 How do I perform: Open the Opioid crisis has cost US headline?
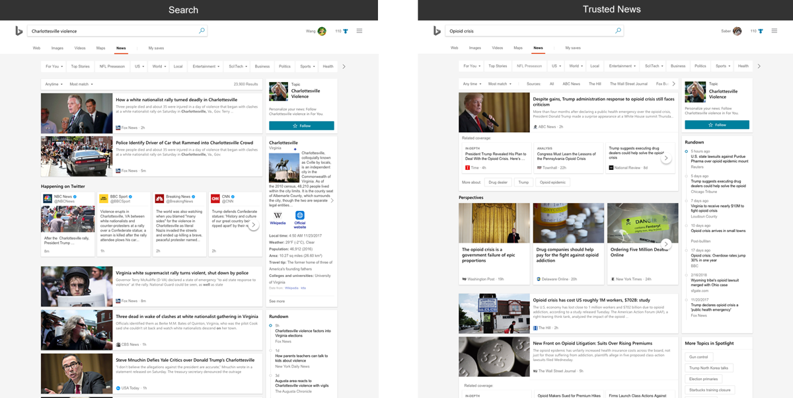click(591, 300)
